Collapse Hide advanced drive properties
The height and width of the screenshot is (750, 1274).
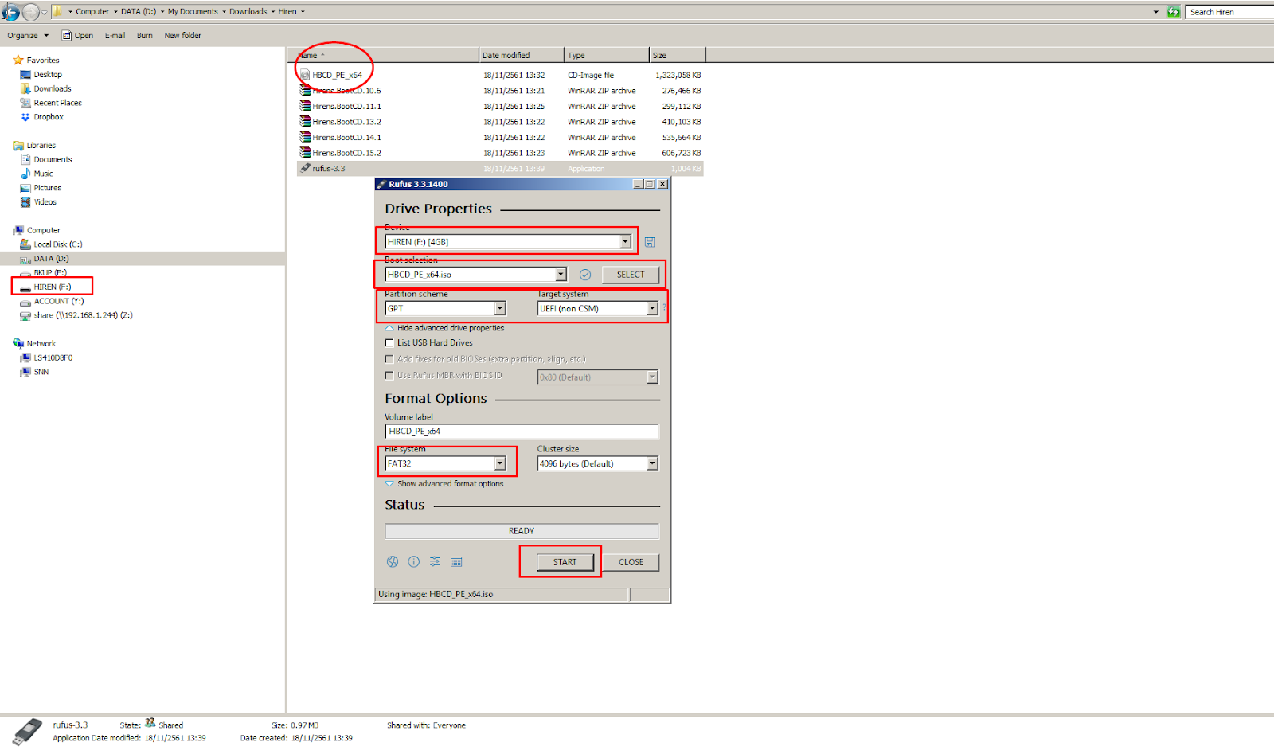pyautogui.click(x=444, y=328)
